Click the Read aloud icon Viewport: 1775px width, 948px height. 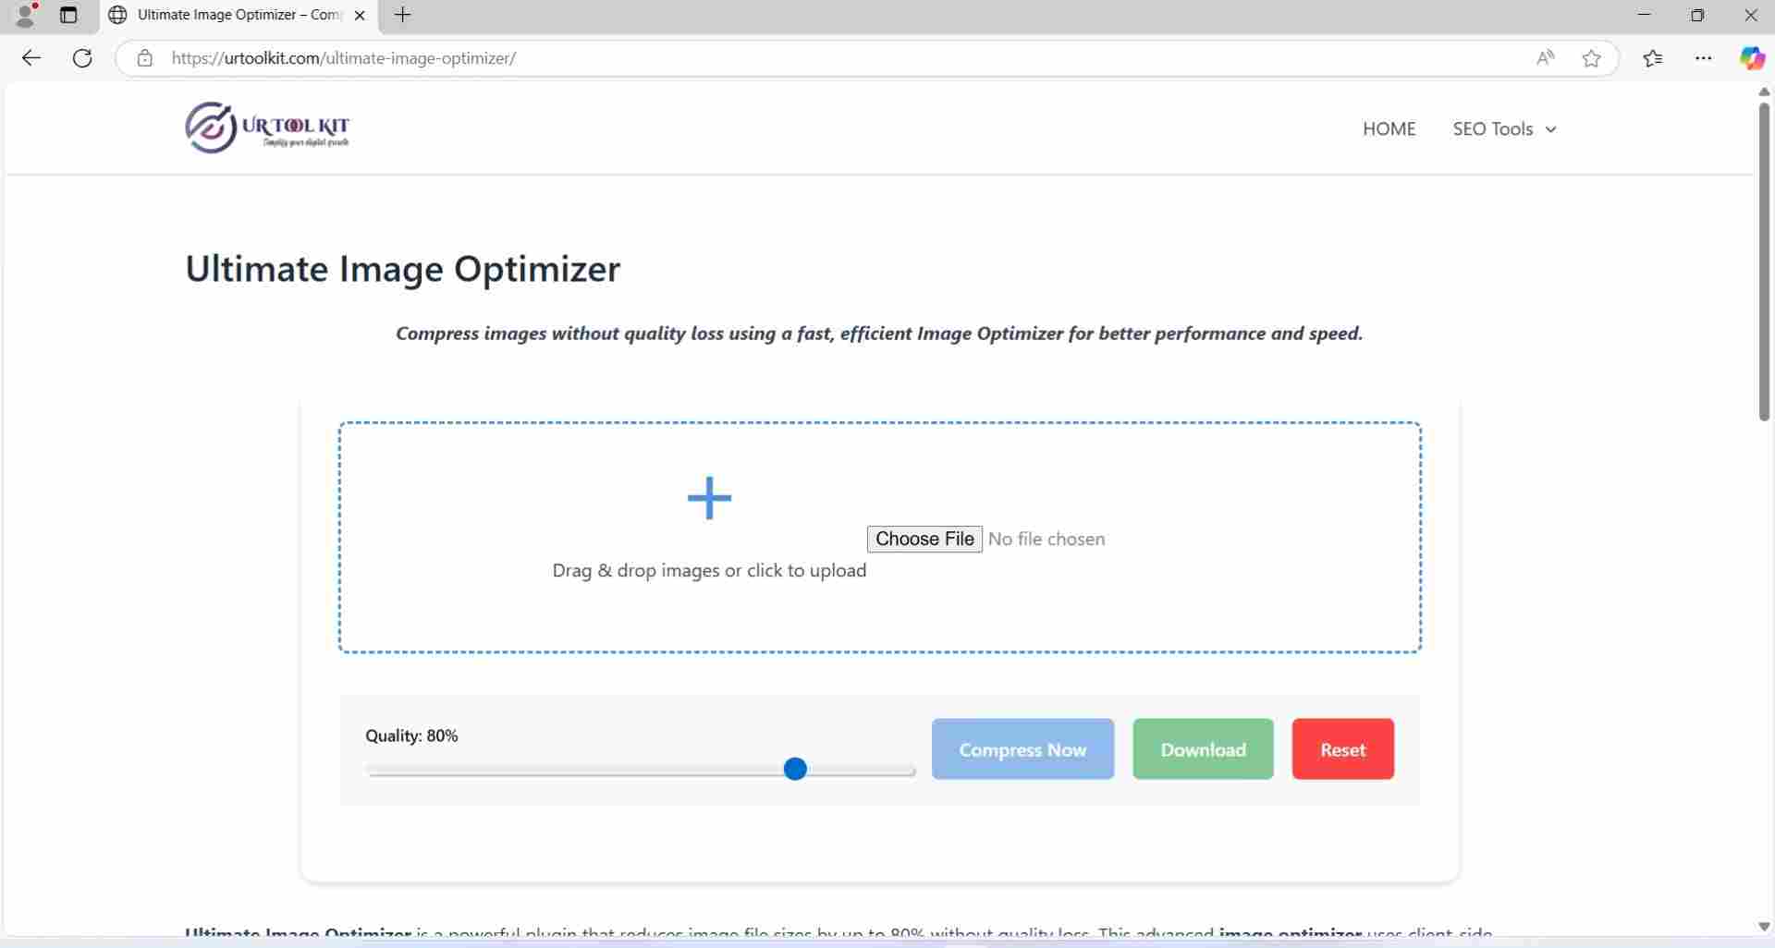(x=1546, y=57)
